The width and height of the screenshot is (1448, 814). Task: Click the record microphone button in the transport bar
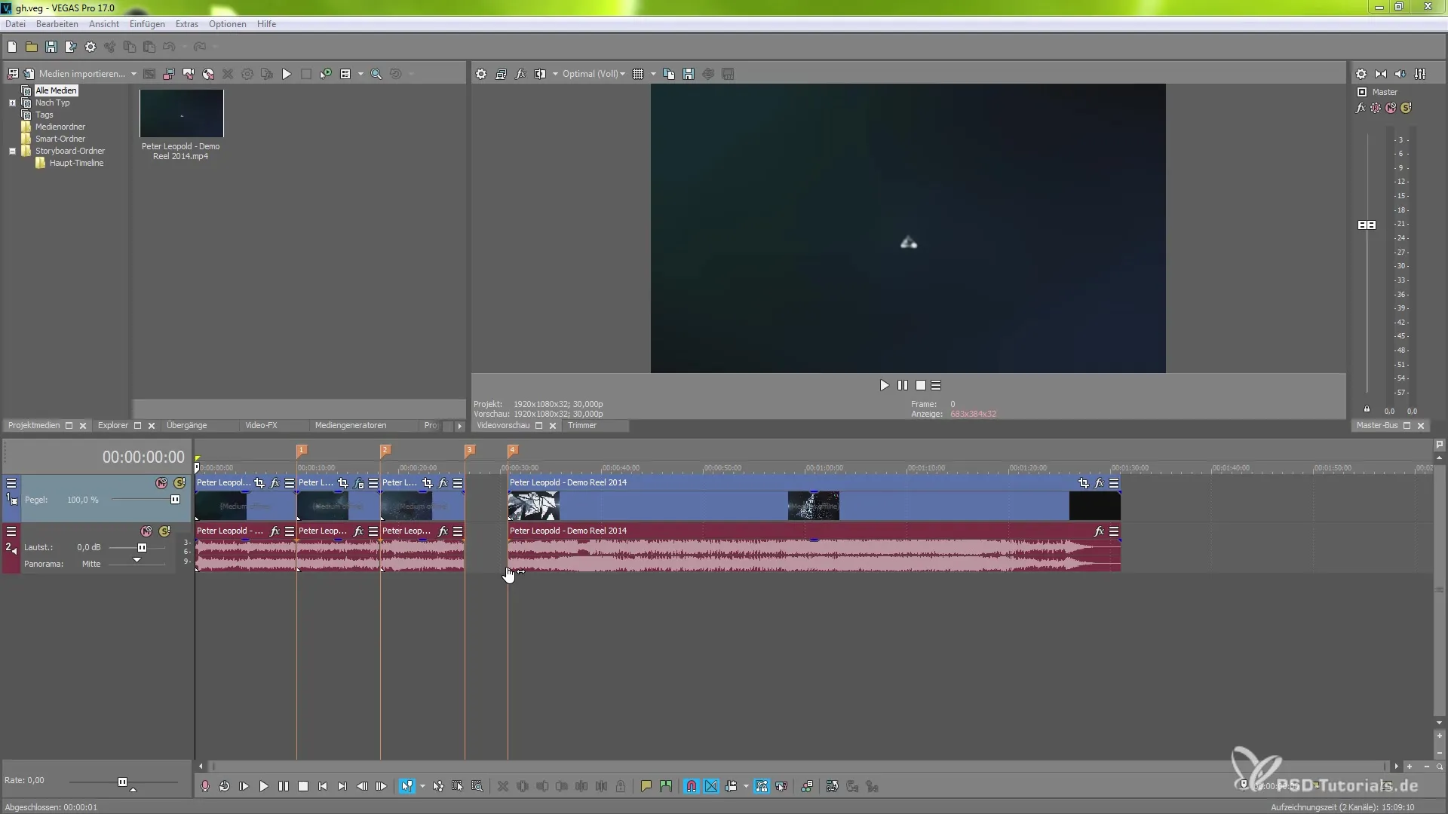coord(204,786)
